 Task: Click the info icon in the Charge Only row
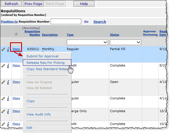[x=8, y=111]
